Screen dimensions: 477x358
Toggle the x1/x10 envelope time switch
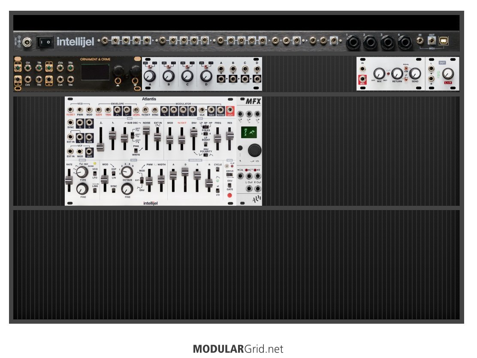click(x=217, y=190)
